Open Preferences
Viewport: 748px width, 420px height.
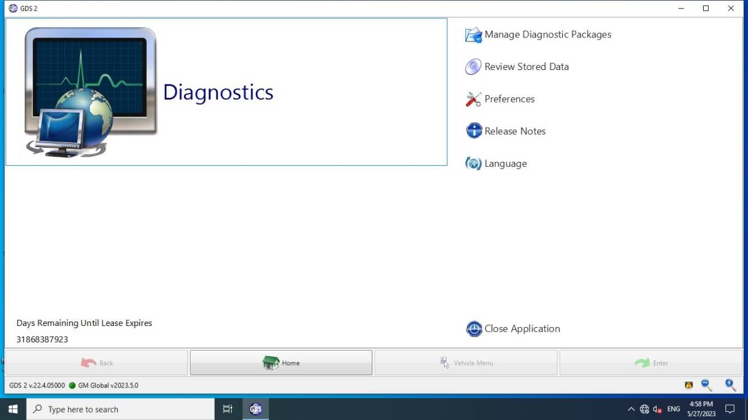coord(510,99)
